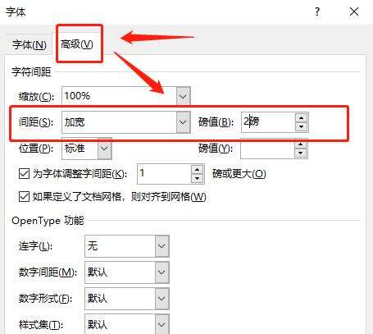Click the 样式集(T) label
373x334 pixels.
[41, 325]
